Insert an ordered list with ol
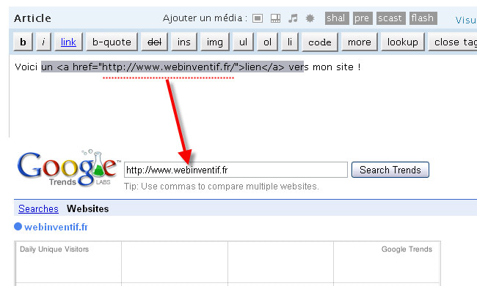 (267, 42)
